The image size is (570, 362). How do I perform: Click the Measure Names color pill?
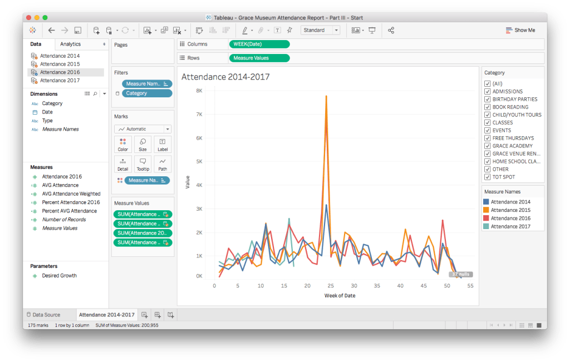[x=147, y=181]
